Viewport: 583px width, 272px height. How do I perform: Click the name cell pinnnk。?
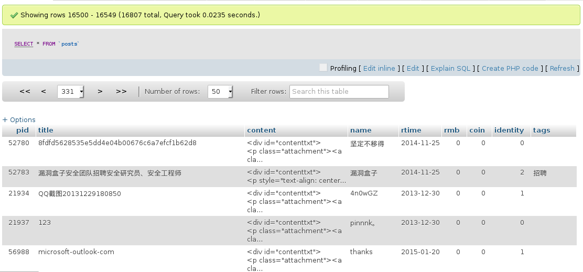pyautogui.click(x=363, y=223)
